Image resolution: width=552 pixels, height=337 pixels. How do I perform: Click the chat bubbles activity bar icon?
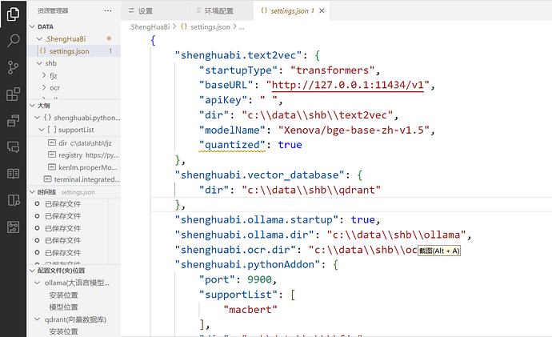13,146
